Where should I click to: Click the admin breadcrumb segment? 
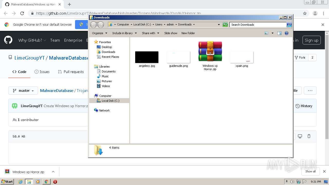[x=170, y=25]
